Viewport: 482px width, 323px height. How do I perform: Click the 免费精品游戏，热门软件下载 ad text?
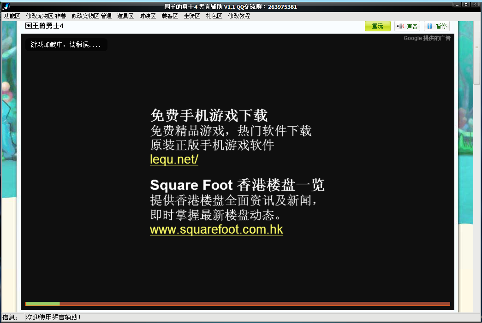231,131
